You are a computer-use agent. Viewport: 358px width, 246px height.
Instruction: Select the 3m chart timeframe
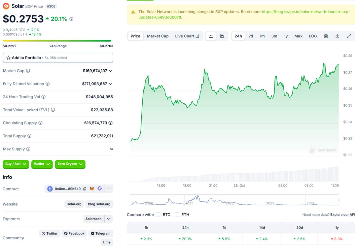pos(274,36)
